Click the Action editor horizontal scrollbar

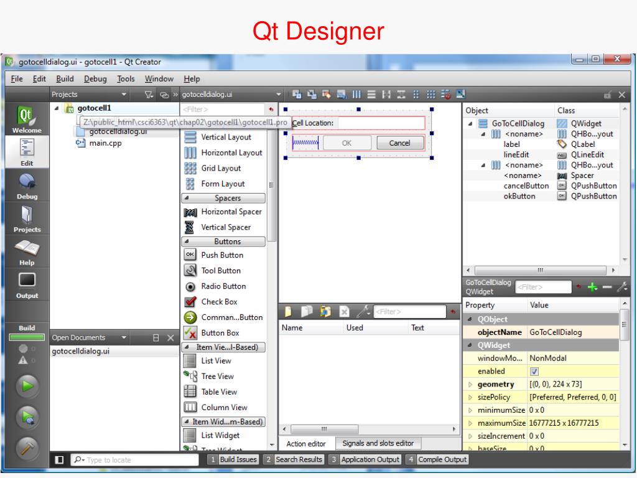click(325, 429)
